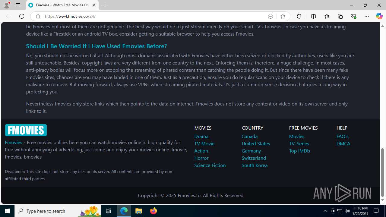Viewport: 386px width, 217px height.
Task: Open Browser essentials icon
Action: pos(353,16)
